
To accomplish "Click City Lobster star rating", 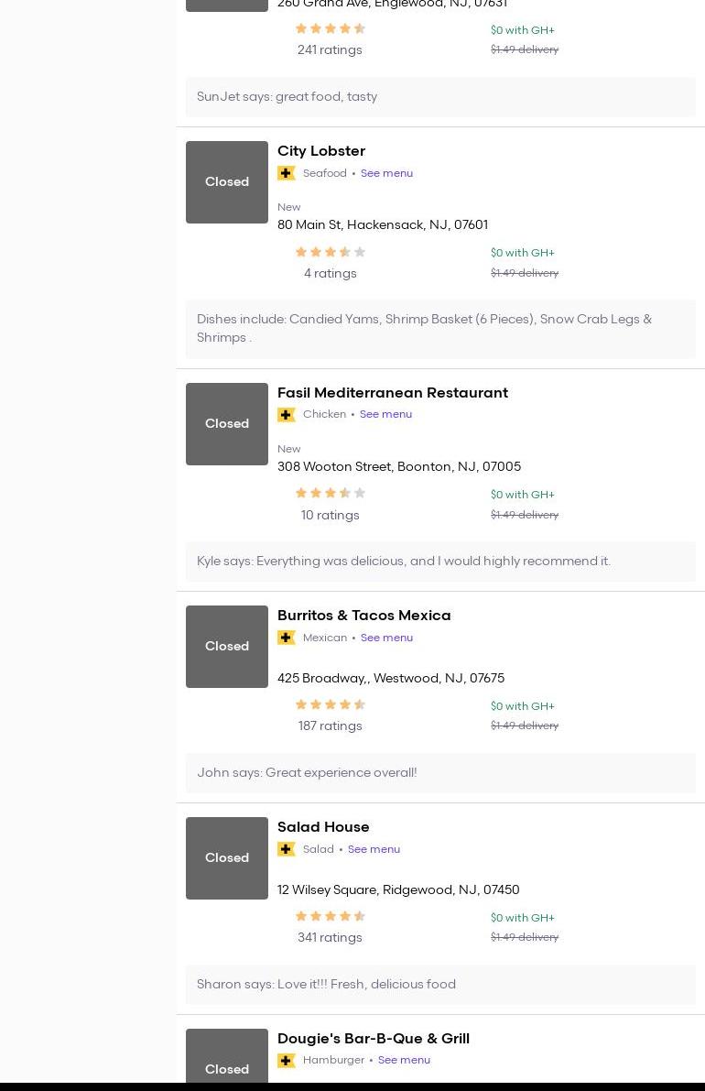I will pos(330,252).
